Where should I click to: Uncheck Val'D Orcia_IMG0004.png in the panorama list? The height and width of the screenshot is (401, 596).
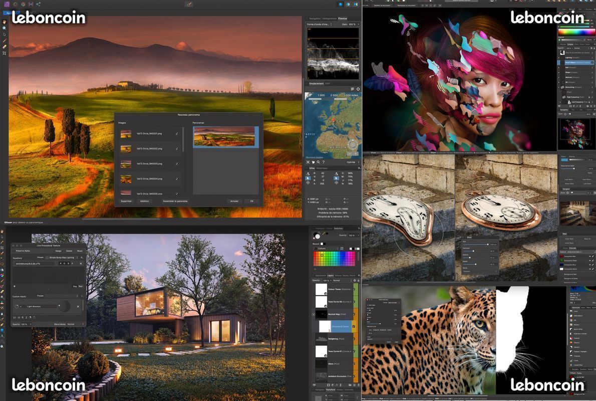pyautogui.click(x=177, y=178)
